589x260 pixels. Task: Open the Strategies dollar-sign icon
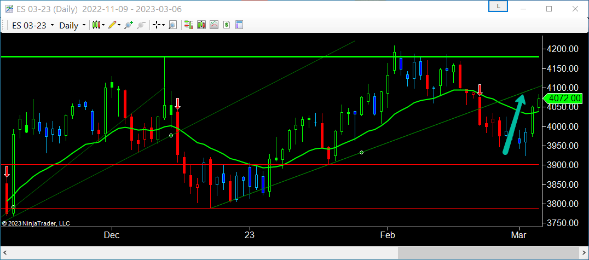click(x=227, y=25)
